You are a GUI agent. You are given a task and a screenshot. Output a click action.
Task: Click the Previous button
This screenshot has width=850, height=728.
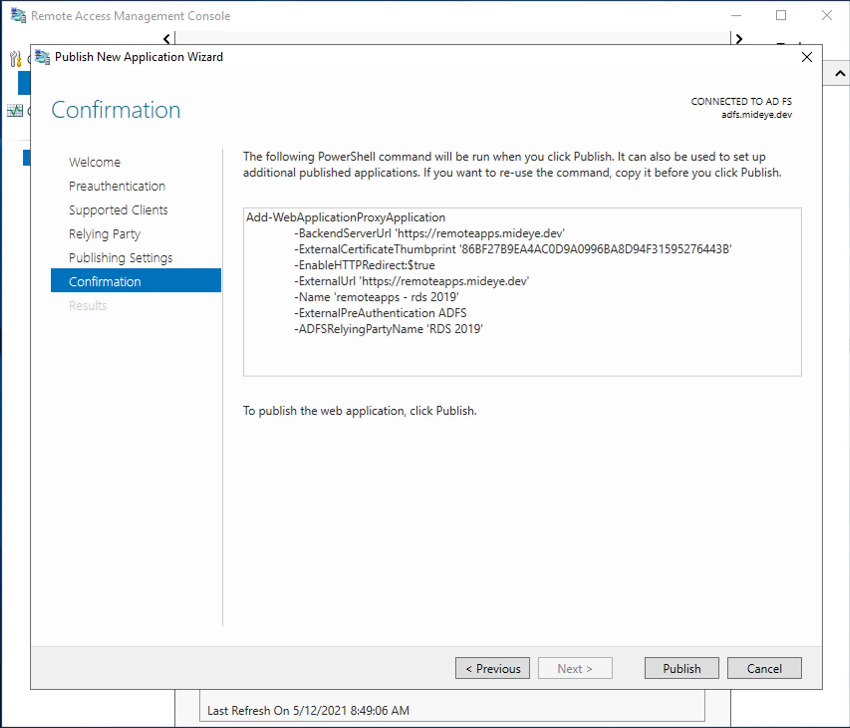tap(492, 668)
